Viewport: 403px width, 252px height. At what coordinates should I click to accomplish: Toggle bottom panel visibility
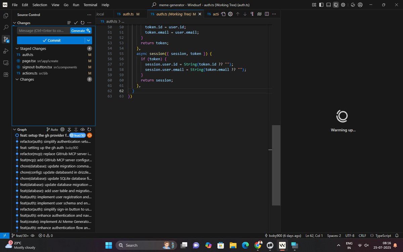[328, 5]
